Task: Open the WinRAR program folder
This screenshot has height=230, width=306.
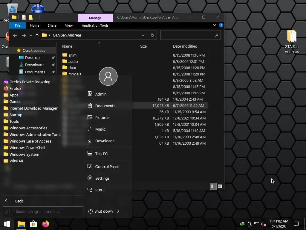Action: (x=13, y=161)
